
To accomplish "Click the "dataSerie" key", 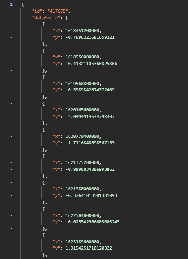I will [x=46, y=18].
